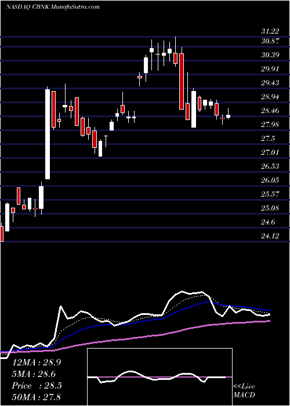
Task: Select the 27.98 price axis label
Action: (270, 125)
